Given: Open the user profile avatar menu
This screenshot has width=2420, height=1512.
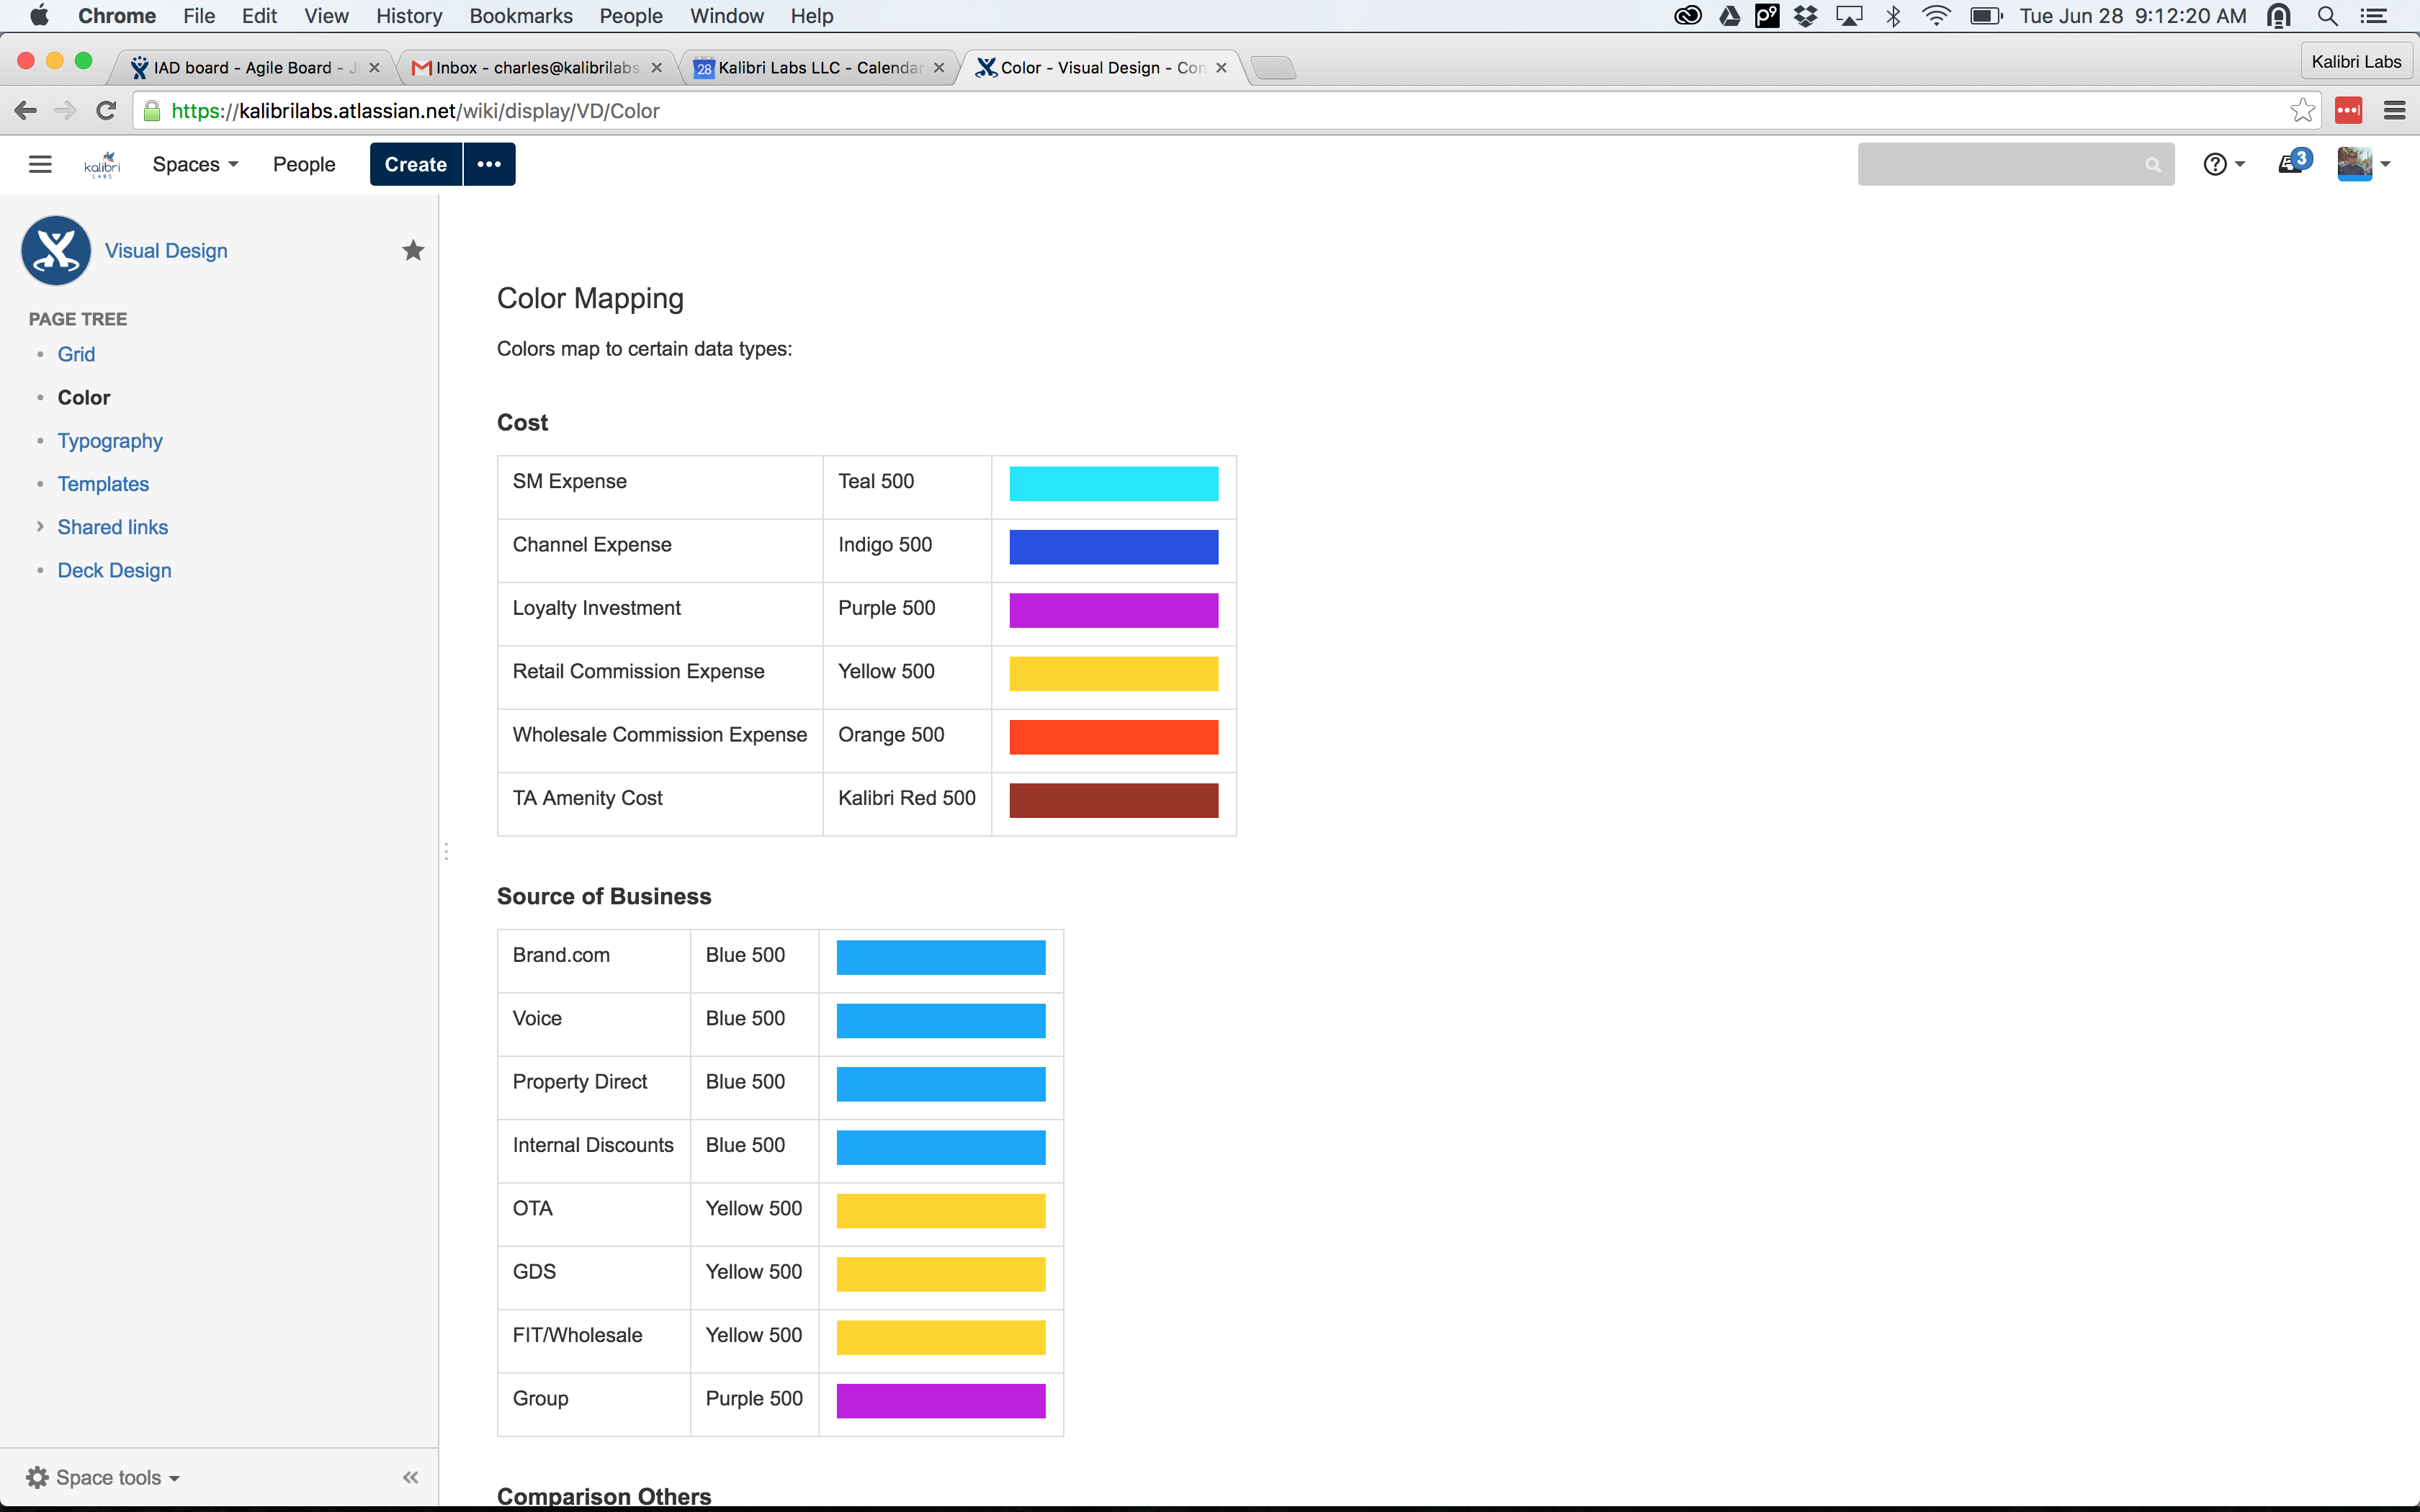Looking at the screenshot, I should click(x=2362, y=164).
